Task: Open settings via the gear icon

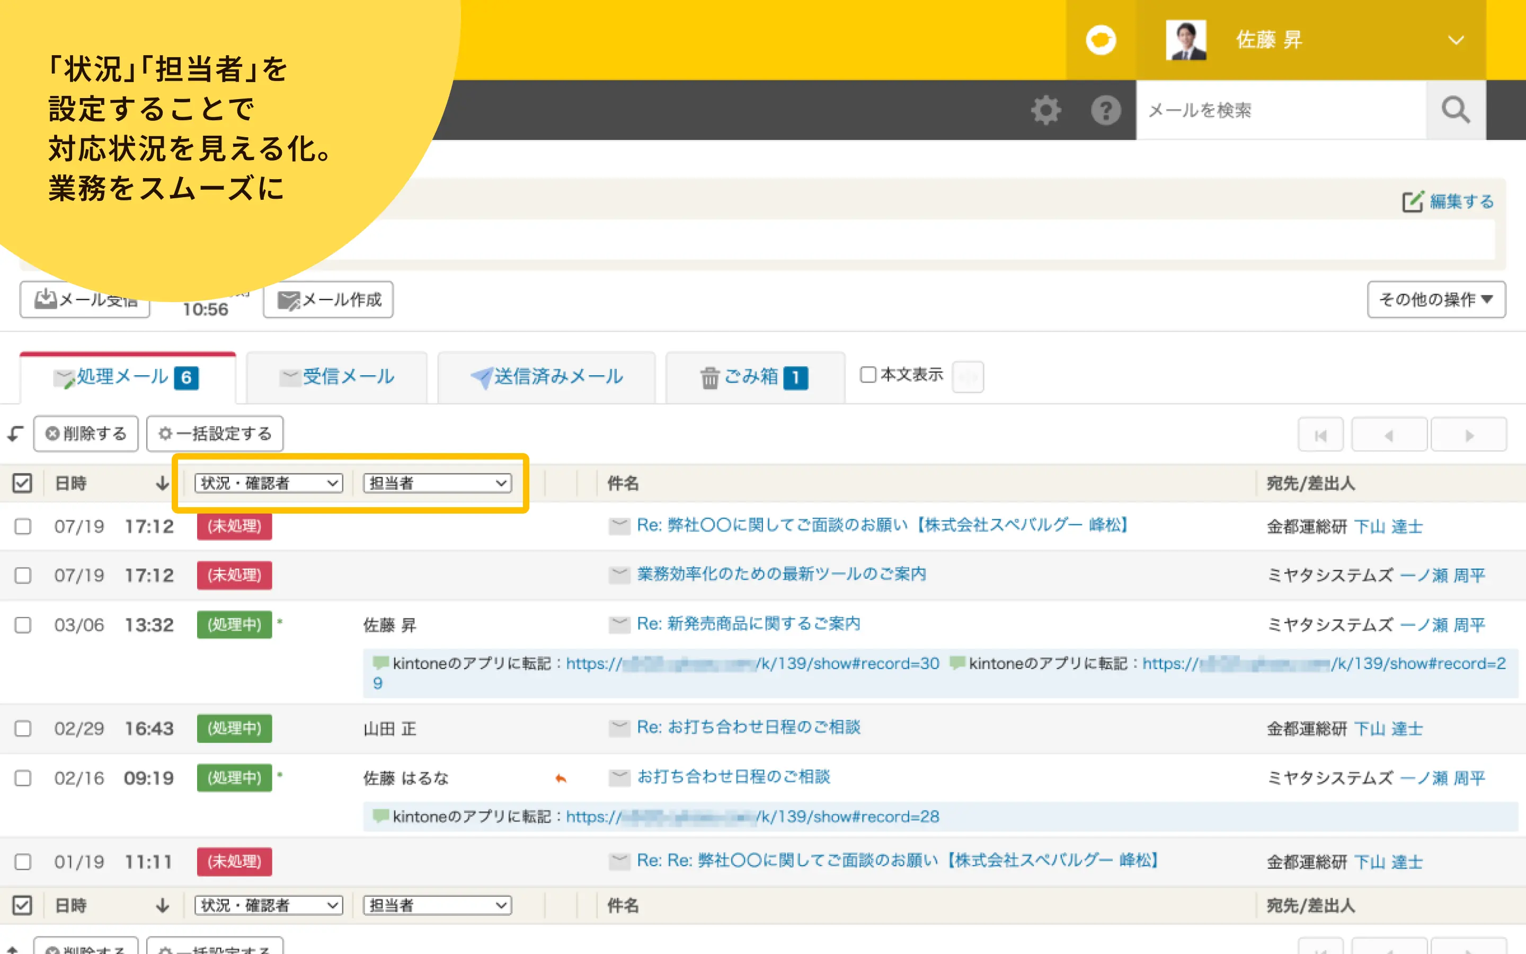Action: (1045, 110)
